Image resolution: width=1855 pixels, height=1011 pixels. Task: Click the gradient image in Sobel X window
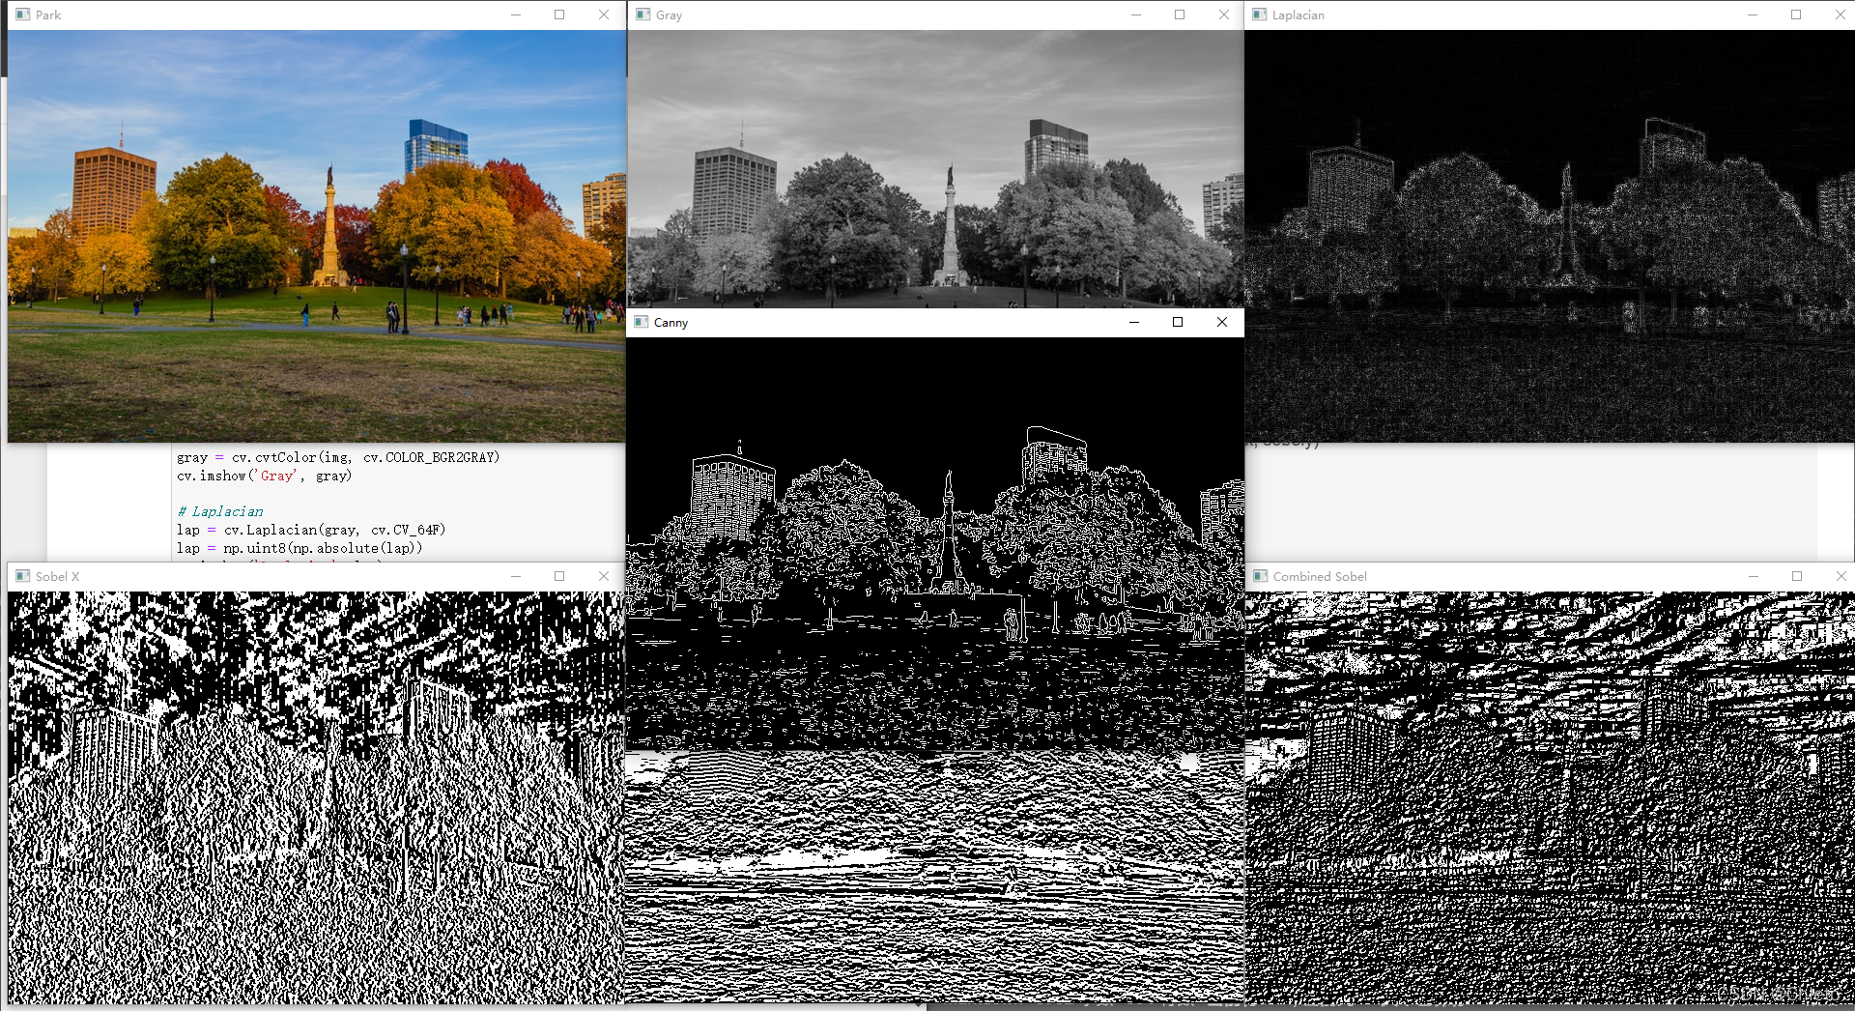[317, 797]
